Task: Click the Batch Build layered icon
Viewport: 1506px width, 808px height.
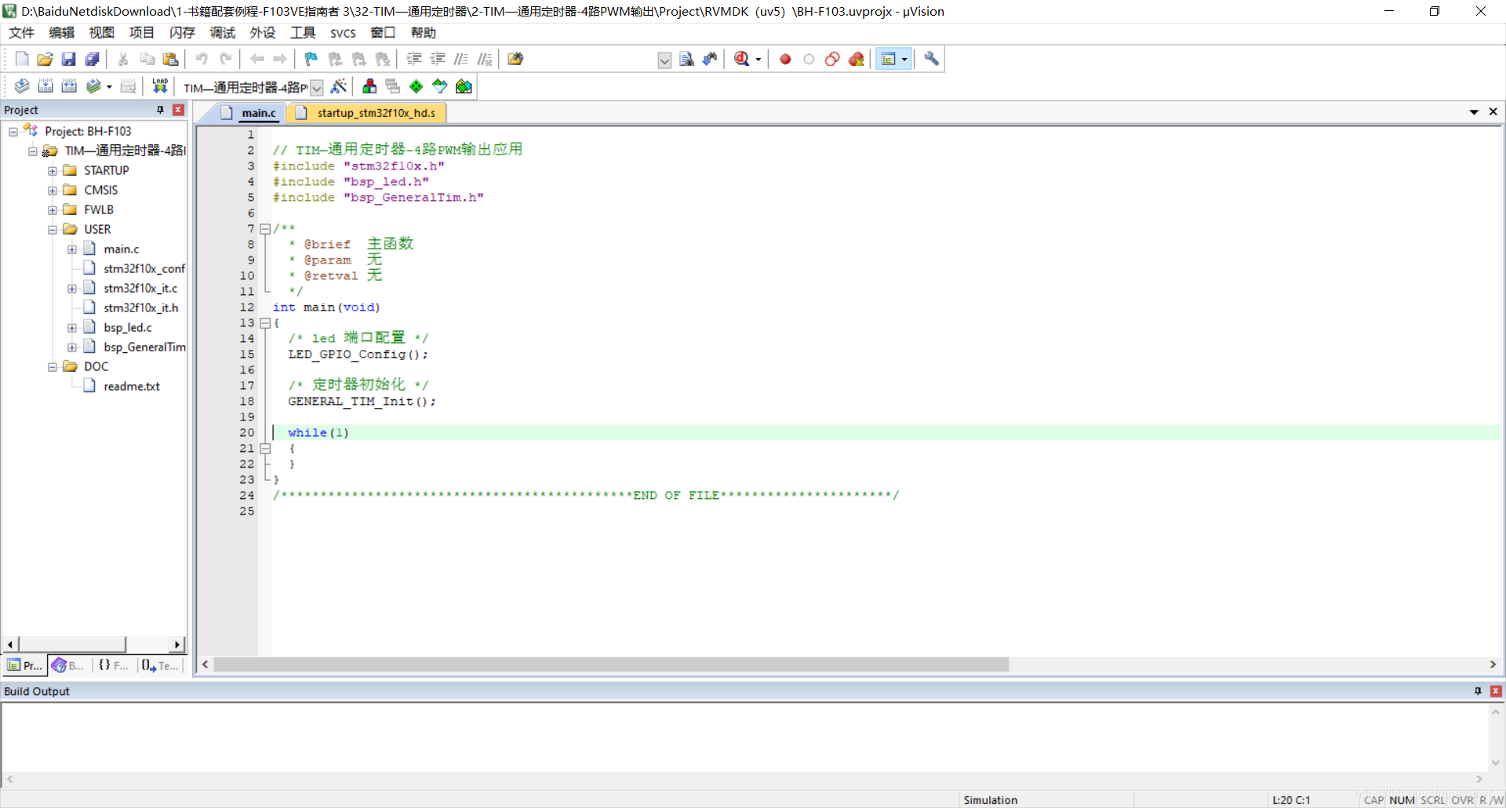Action: (x=93, y=86)
